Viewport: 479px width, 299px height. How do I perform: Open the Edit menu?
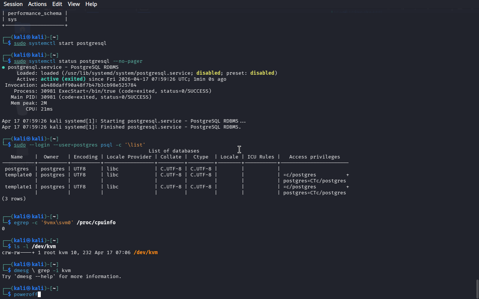[x=57, y=4]
